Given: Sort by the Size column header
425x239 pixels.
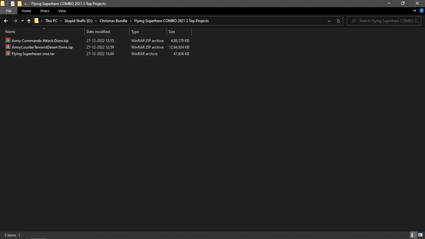Looking at the screenshot, I should [172, 32].
